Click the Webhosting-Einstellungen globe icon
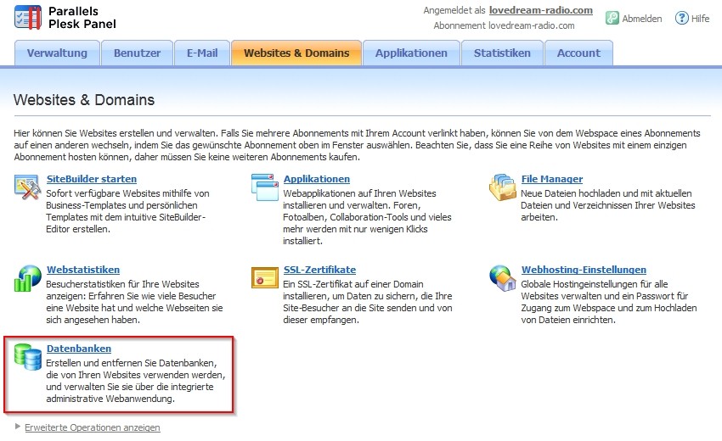This screenshot has width=722, height=441. point(502,278)
